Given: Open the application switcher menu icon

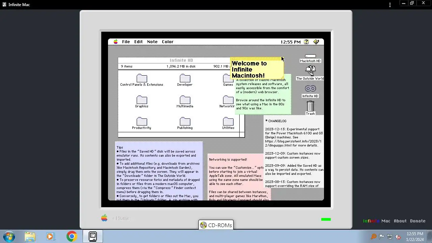Looking at the screenshot, I should (x=316, y=42).
